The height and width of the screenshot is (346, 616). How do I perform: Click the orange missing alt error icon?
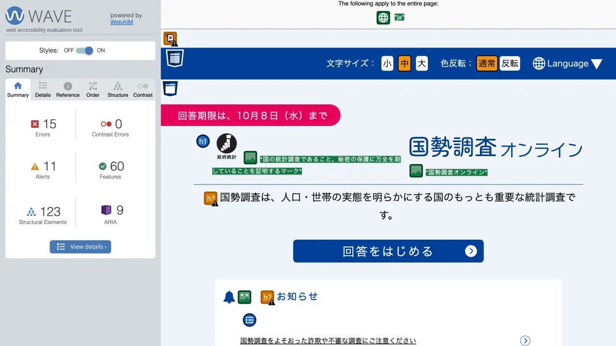[170, 37]
